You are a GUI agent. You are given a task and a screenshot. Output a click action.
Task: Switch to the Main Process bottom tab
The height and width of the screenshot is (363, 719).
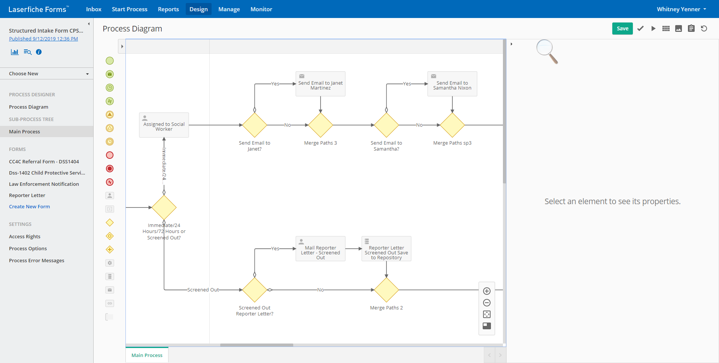coord(147,355)
